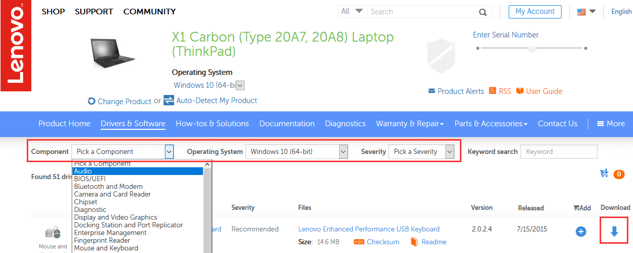Open Documentation tab
The image size is (633, 253).
287,124
